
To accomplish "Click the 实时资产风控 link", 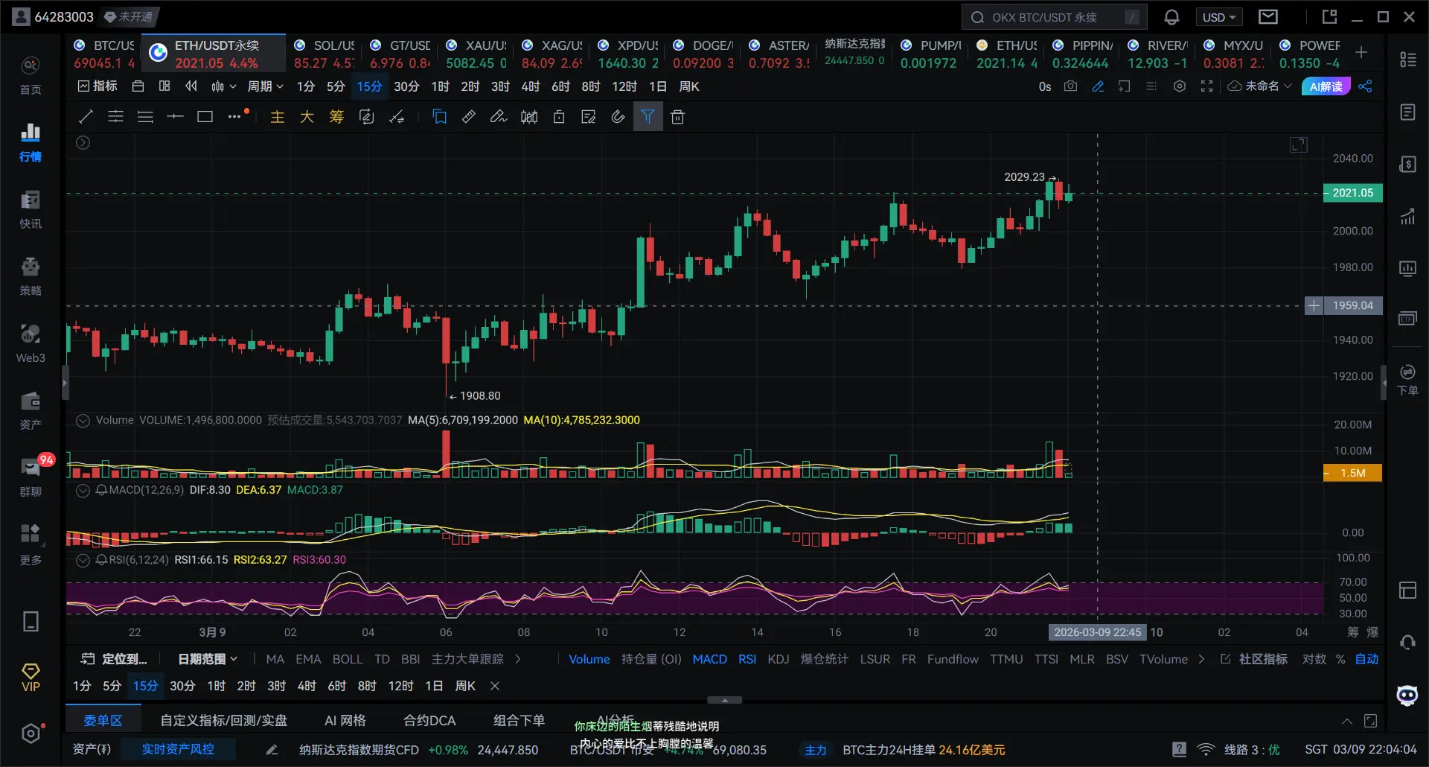I will (x=178, y=749).
